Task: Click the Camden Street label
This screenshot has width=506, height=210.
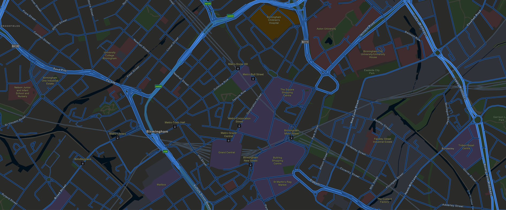Action: tap(42, 38)
